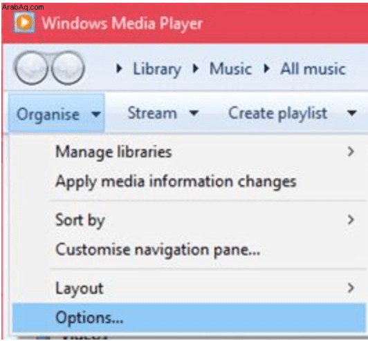The width and height of the screenshot is (368, 341).
Task: Expand the Sort by submenu
Action: (189, 220)
